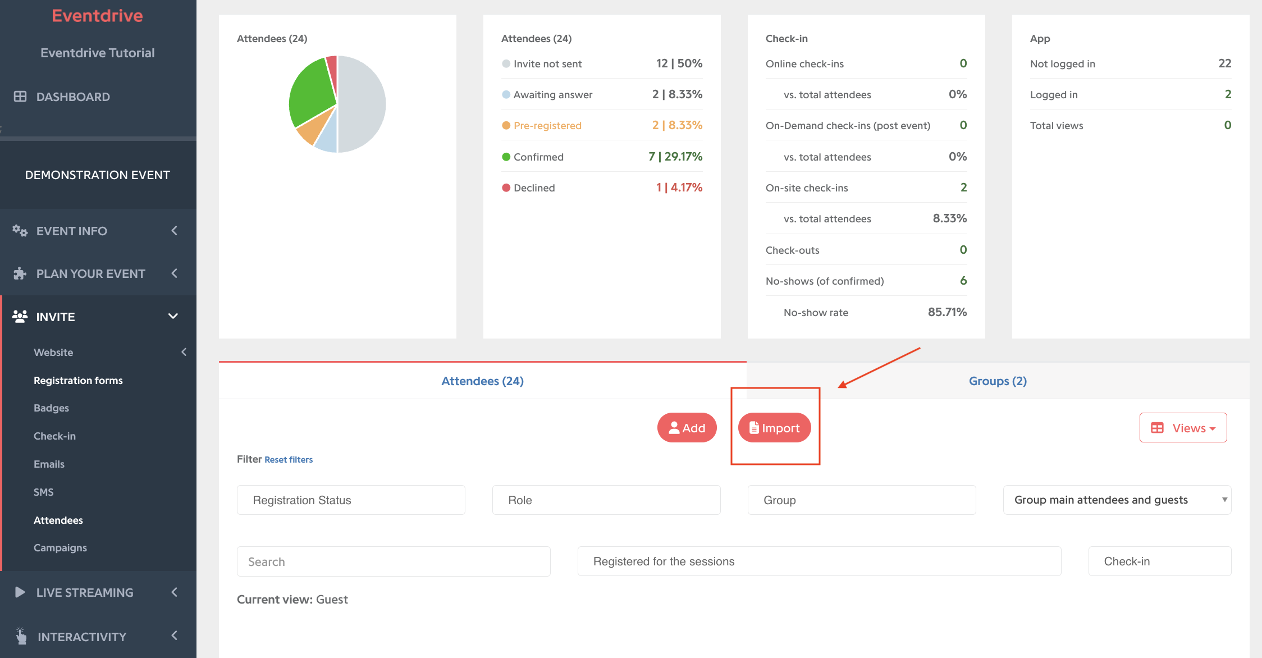Click the Dashboard grid icon
Viewport: 1262px width, 658px height.
20,97
